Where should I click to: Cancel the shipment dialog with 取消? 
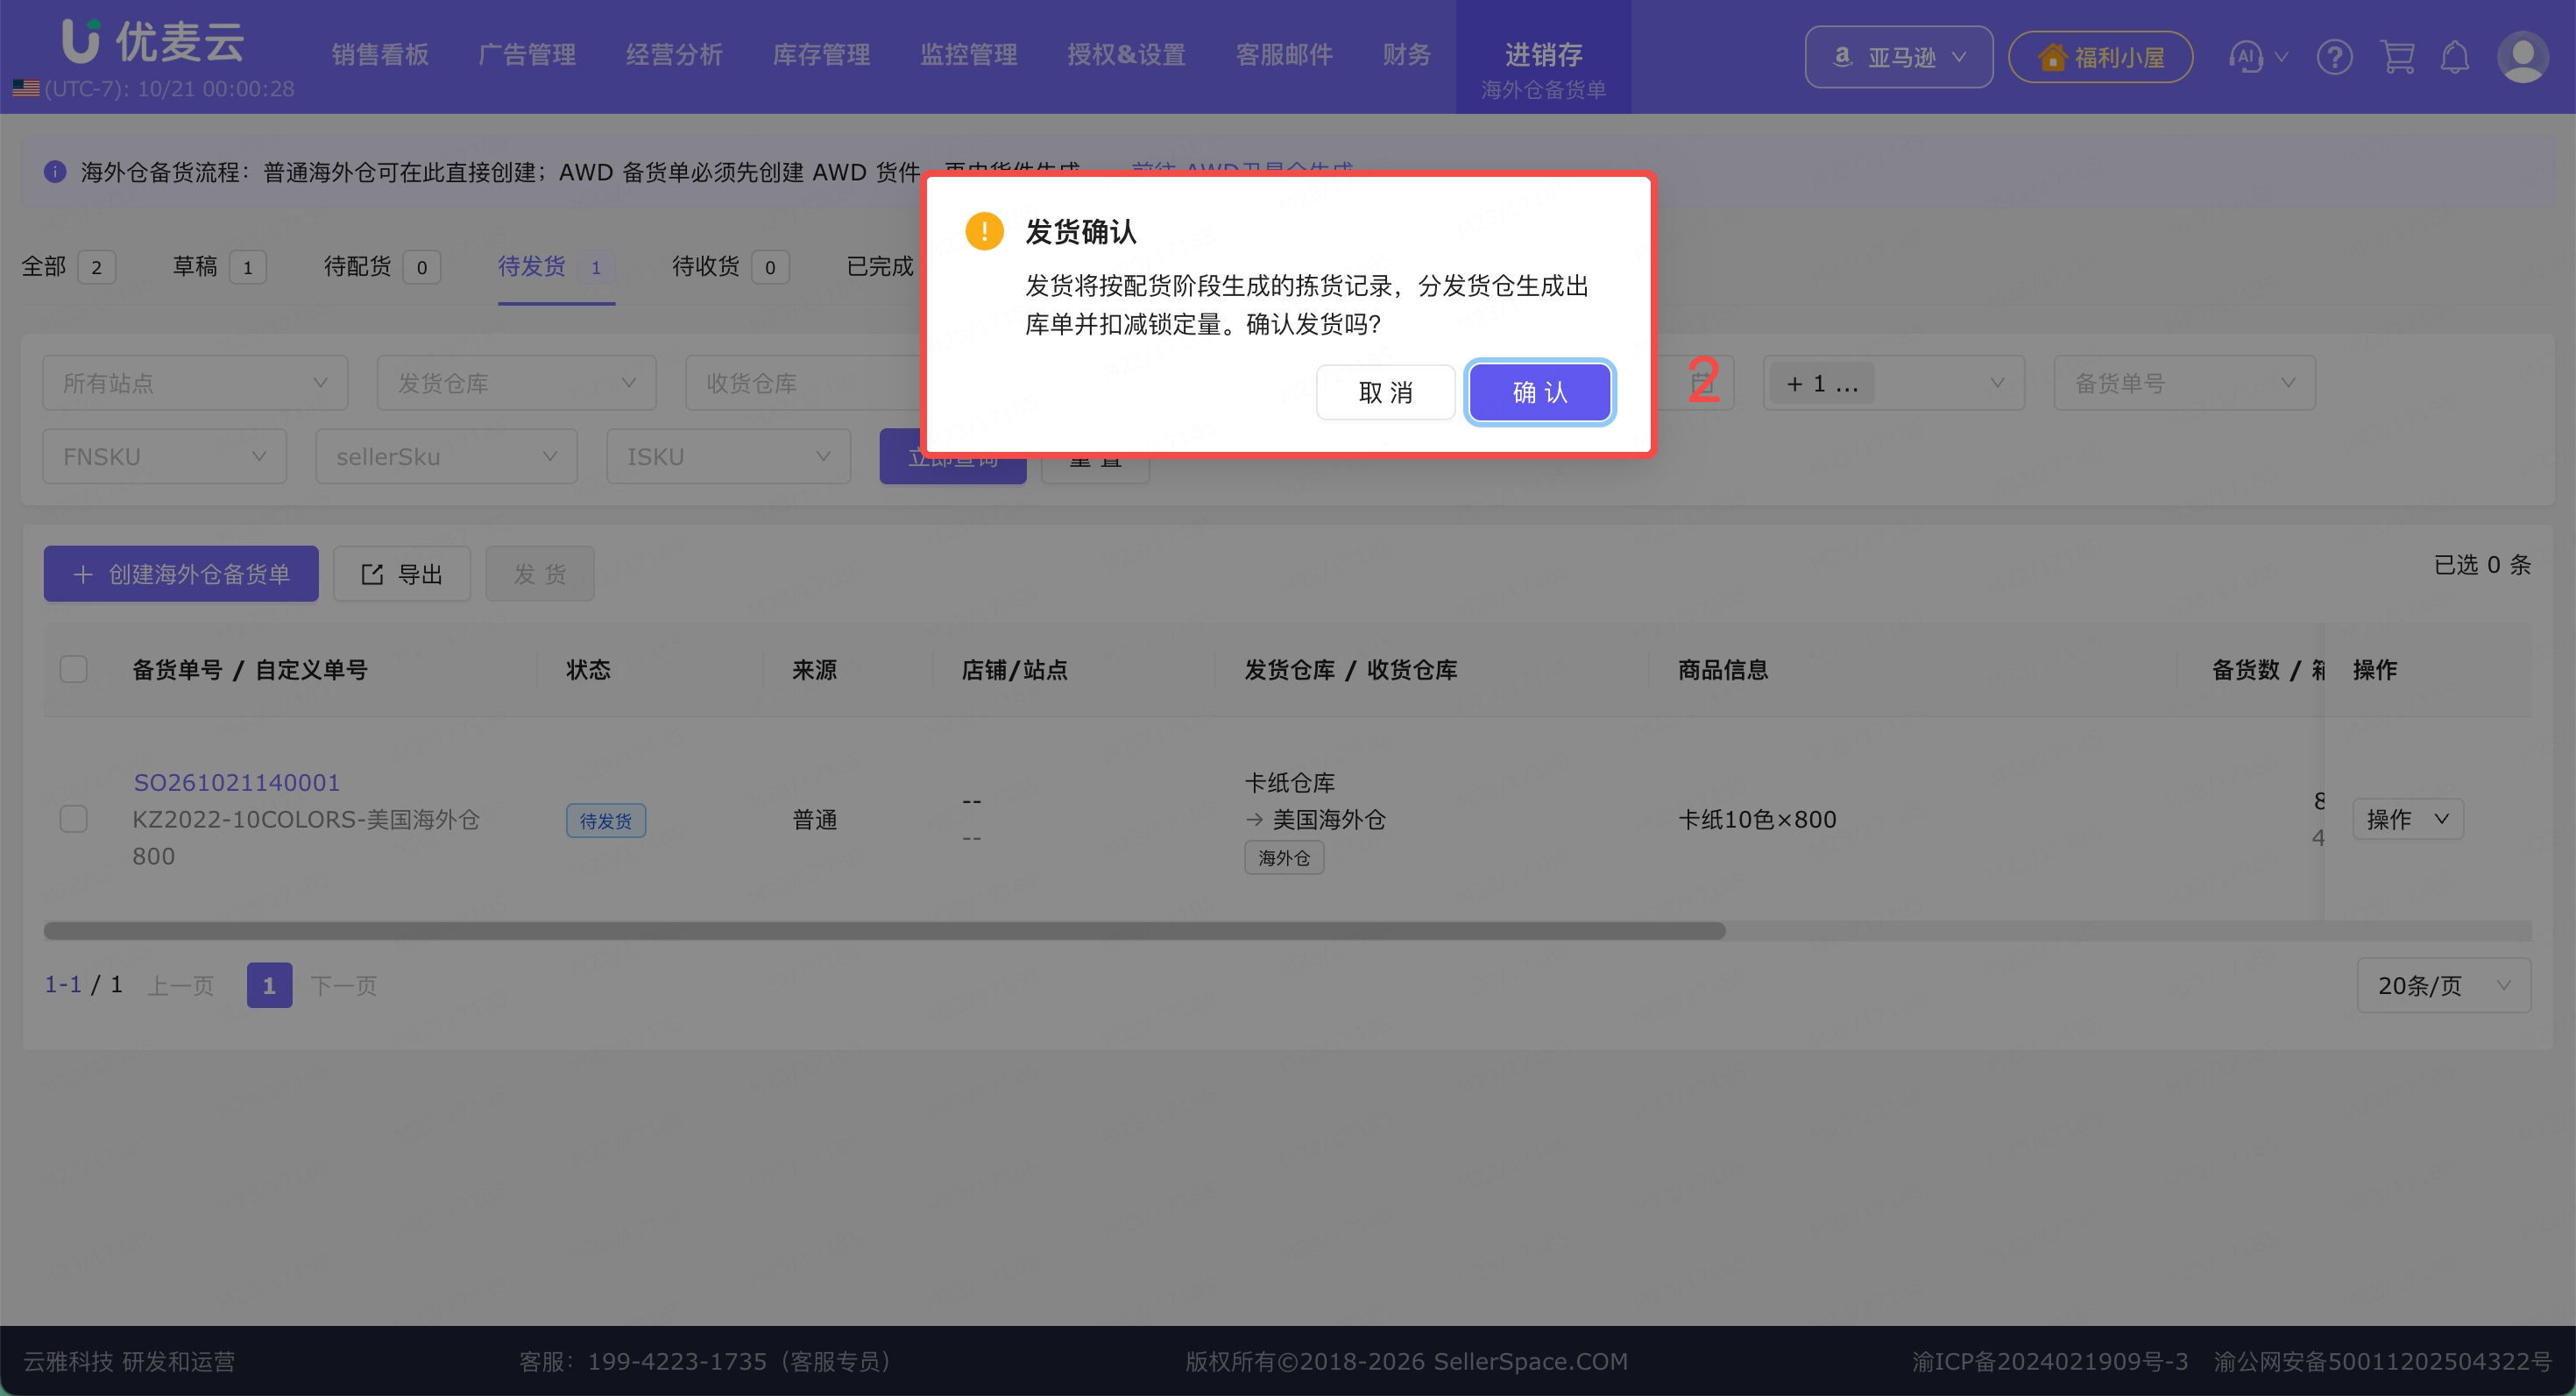tap(1385, 391)
